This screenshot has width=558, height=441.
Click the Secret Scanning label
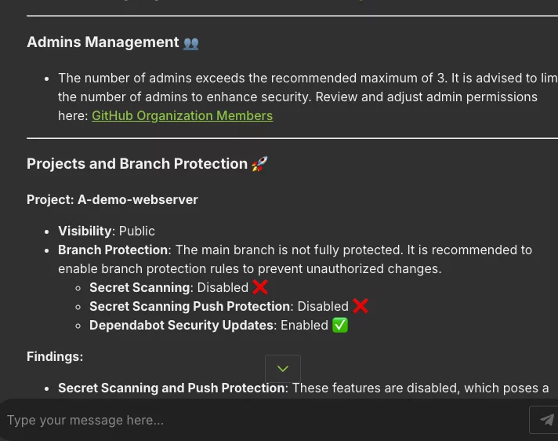tap(139, 287)
